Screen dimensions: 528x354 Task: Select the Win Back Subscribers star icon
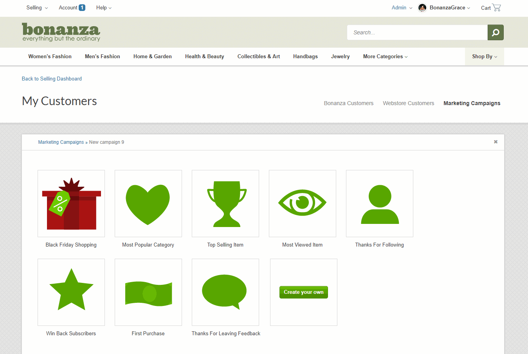71,292
